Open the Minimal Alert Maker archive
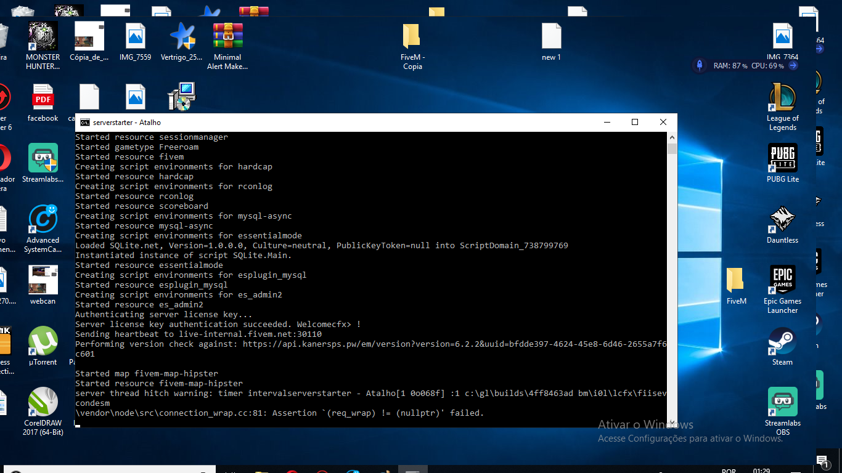 point(227,37)
